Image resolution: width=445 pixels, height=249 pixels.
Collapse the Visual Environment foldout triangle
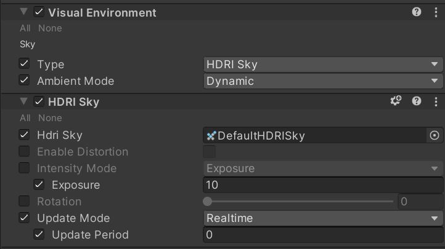pos(24,12)
